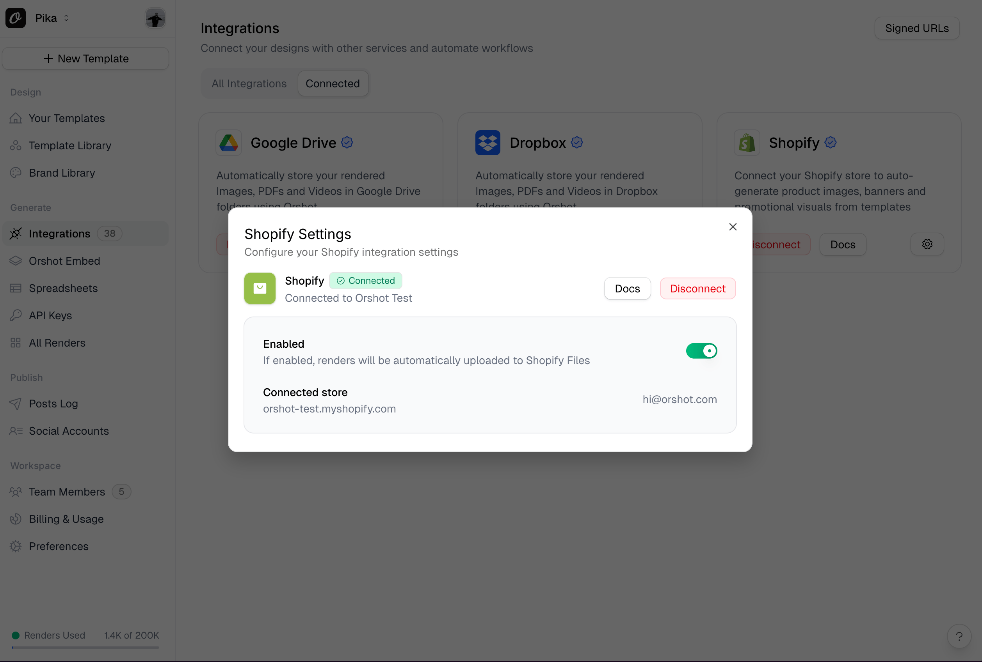Click the hi@orshot.com store email

[679, 399]
